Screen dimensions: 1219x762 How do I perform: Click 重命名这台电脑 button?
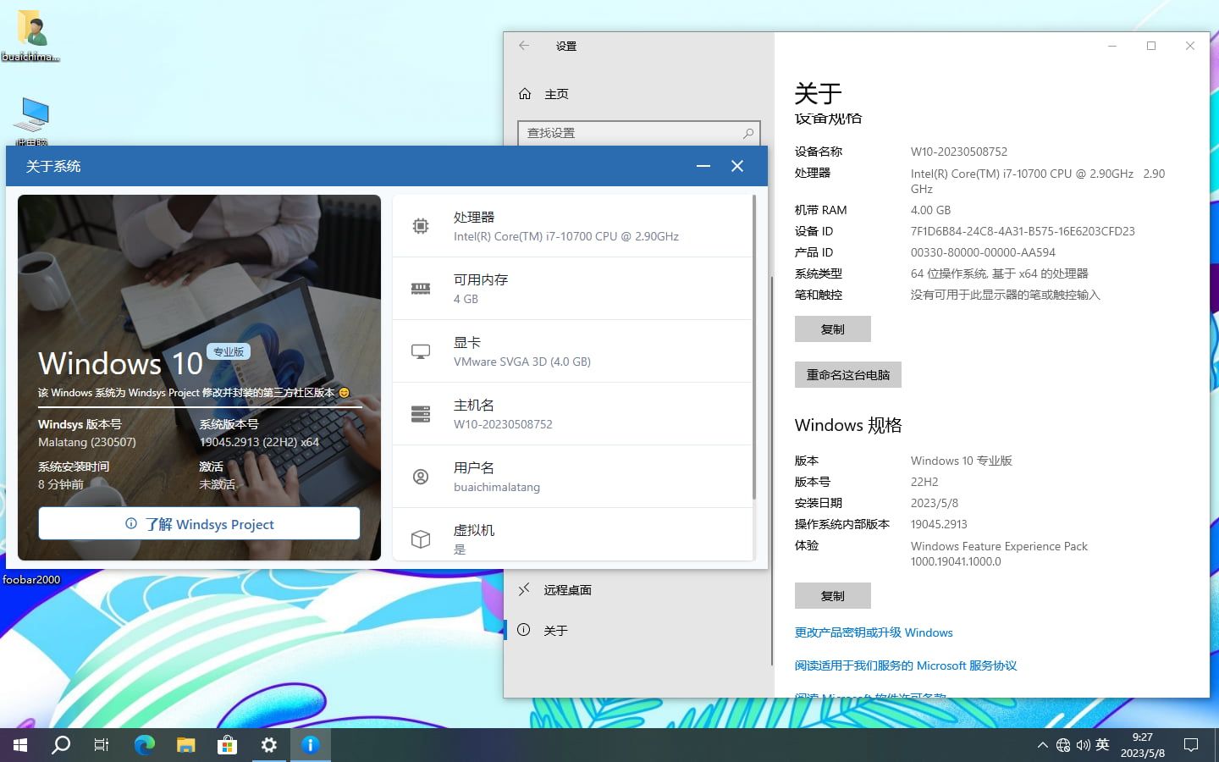tap(847, 375)
